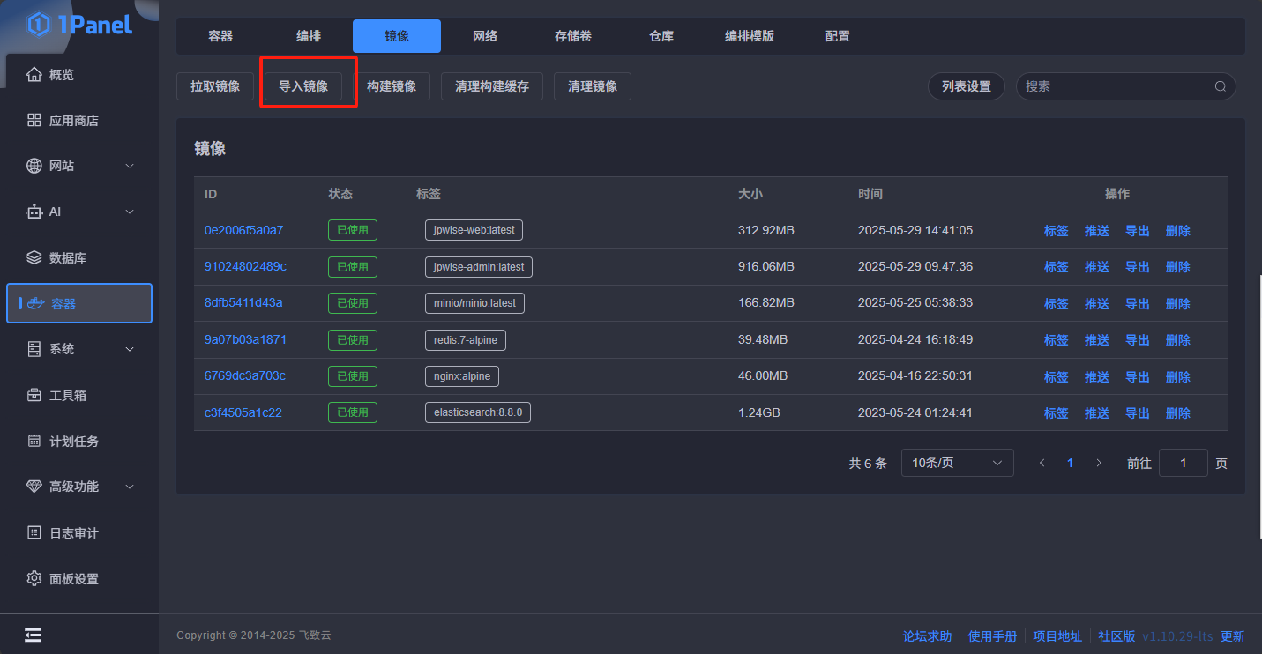Delete the nginx:alpine image
1262x654 pixels.
click(1177, 377)
